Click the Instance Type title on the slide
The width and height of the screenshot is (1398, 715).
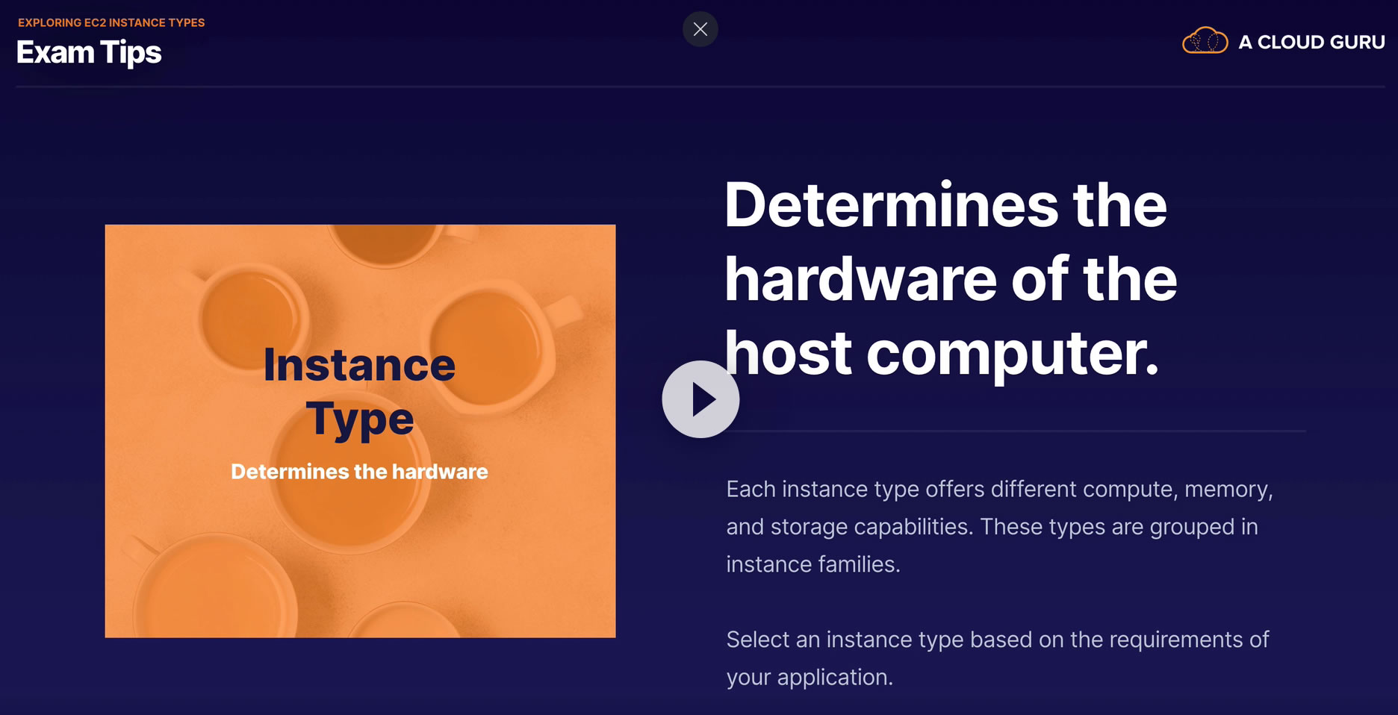(359, 392)
